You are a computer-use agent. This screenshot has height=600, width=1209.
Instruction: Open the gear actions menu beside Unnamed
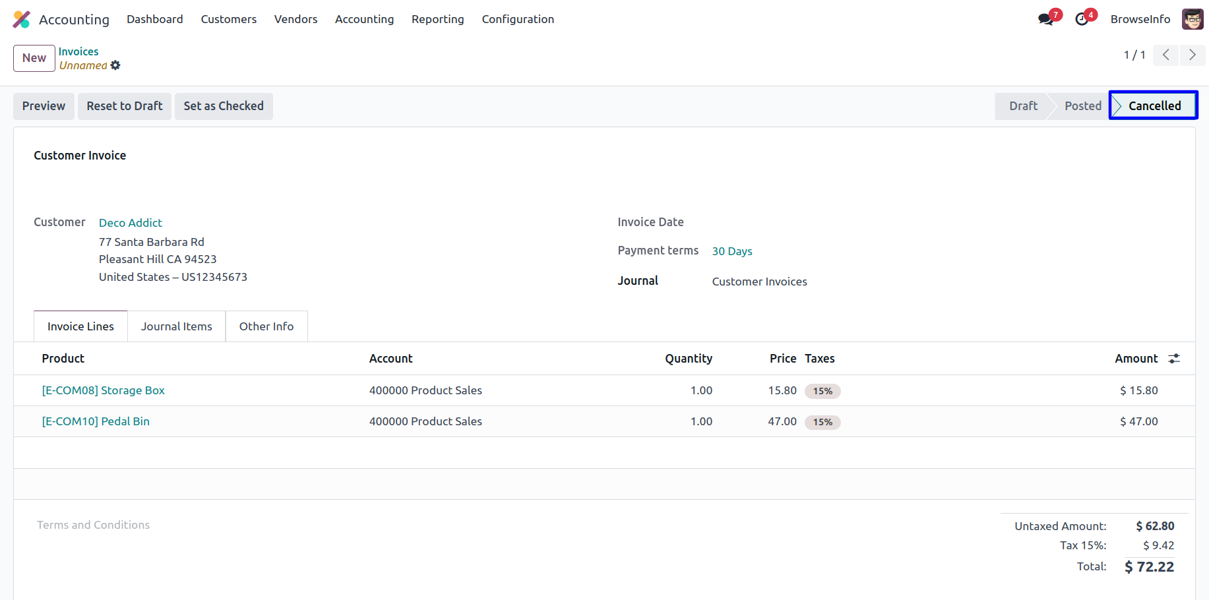pyautogui.click(x=115, y=65)
